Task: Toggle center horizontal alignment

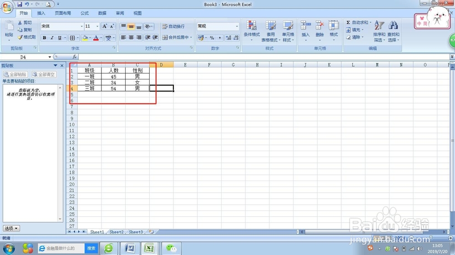Action: (131, 37)
